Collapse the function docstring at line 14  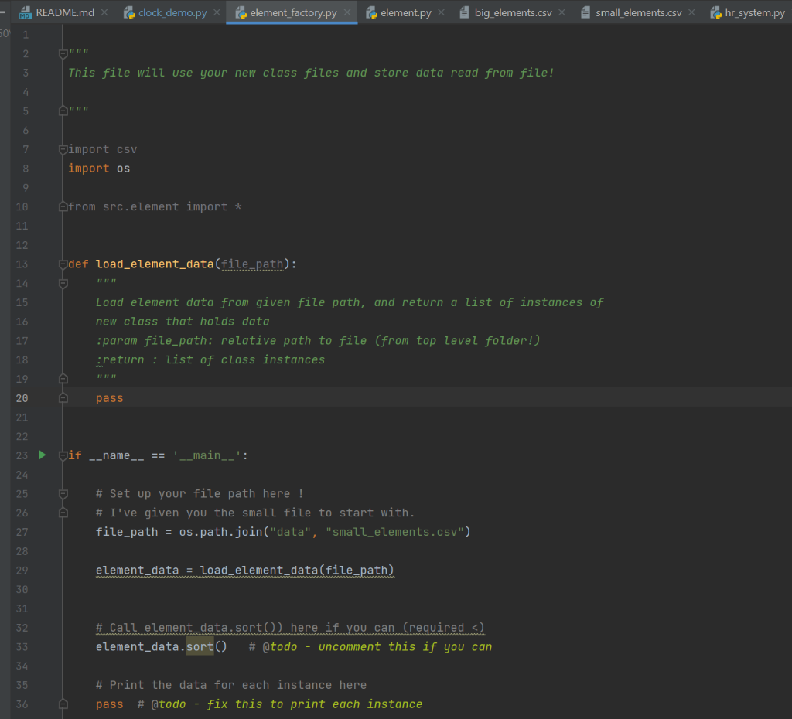63,284
